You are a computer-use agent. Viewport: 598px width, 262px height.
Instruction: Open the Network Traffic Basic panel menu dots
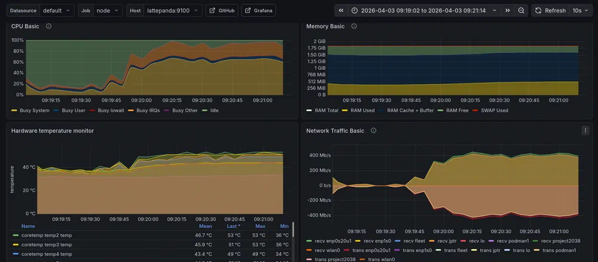pos(585,130)
